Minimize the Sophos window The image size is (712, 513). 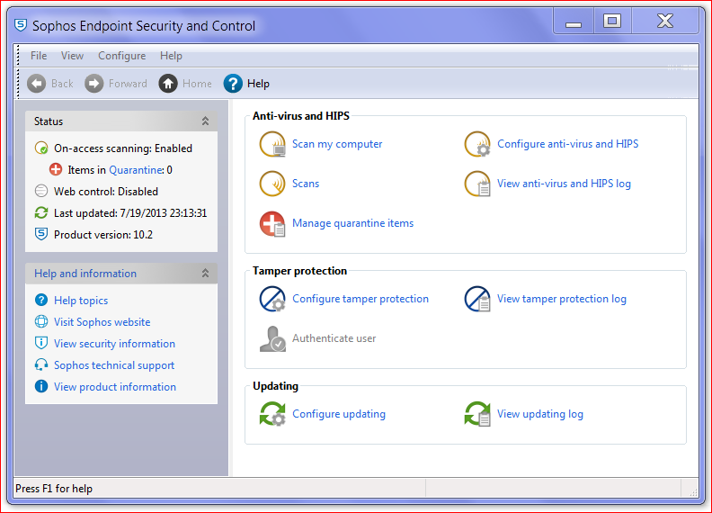click(x=574, y=21)
